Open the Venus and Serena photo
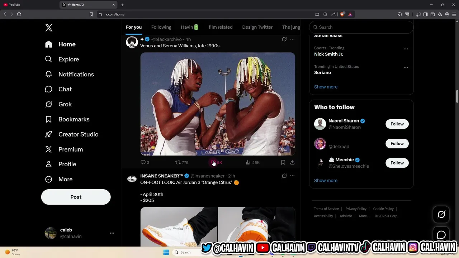The height and width of the screenshot is (258, 459). tap(218, 104)
